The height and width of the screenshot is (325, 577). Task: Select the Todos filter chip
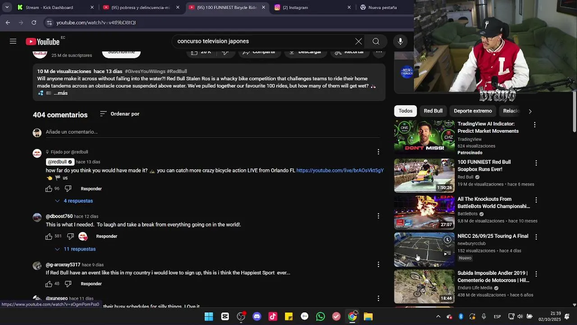coord(405,111)
